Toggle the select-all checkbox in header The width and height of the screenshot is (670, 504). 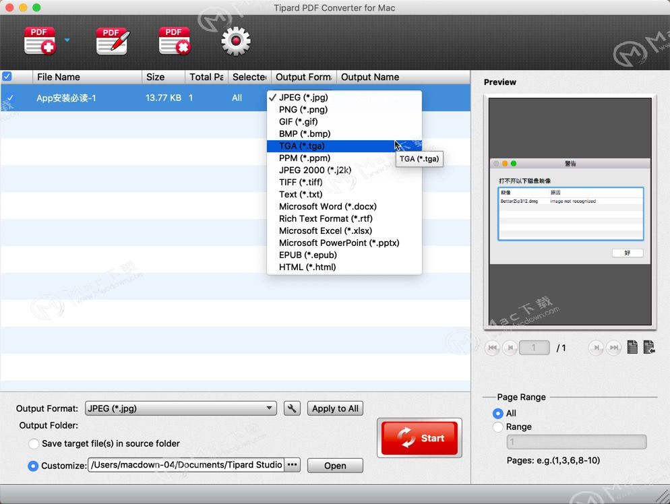pyautogui.click(x=7, y=76)
